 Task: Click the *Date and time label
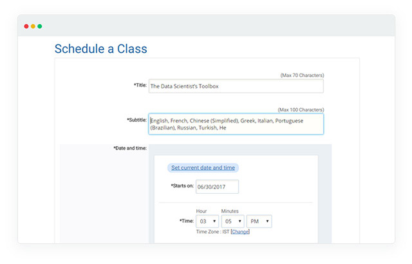coord(130,148)
